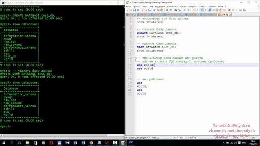This screenshot has height=146, width=260.
Task: Show hidden system tray icons
Action: [223, 143]
